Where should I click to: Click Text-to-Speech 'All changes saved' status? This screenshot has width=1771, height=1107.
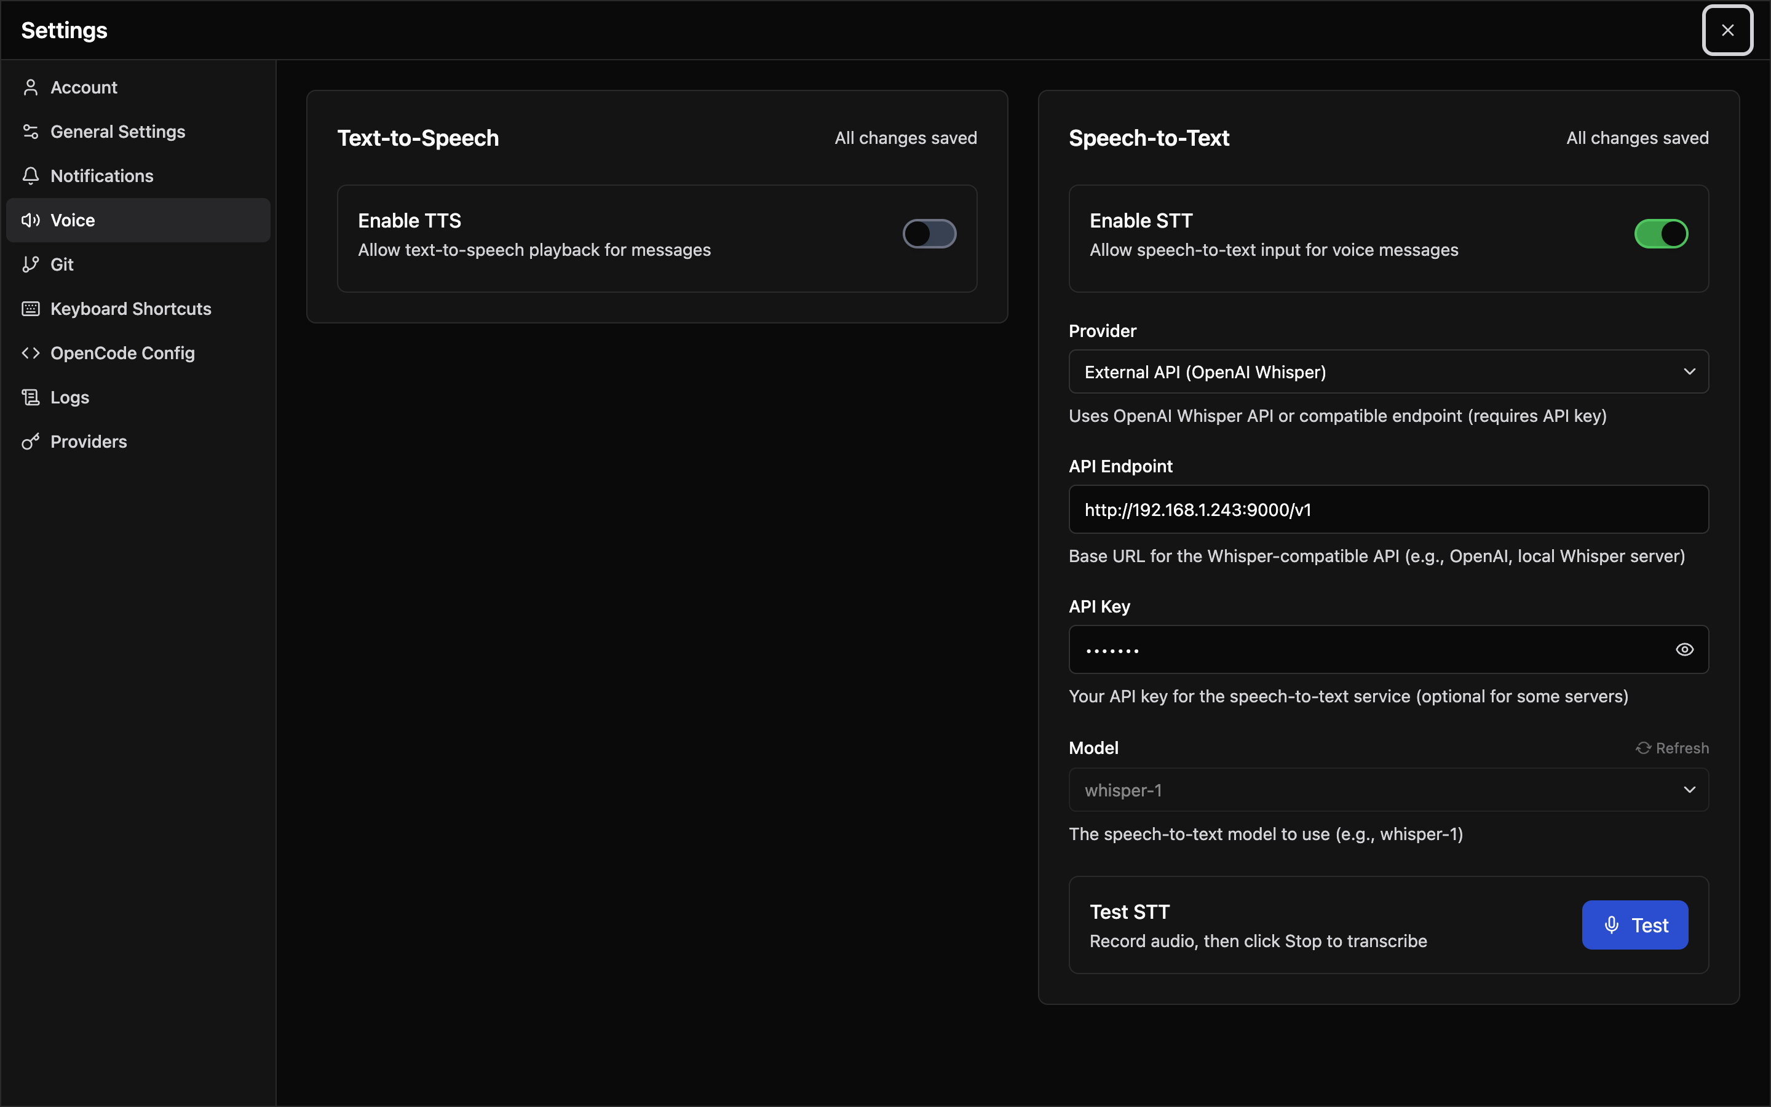(905, 138)
